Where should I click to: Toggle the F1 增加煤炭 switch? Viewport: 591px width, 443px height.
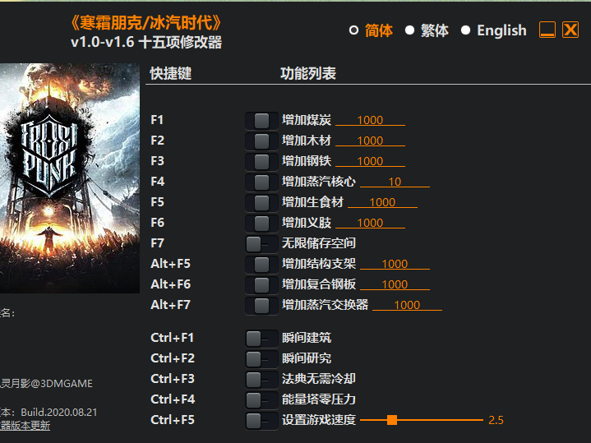coord(261,121)
